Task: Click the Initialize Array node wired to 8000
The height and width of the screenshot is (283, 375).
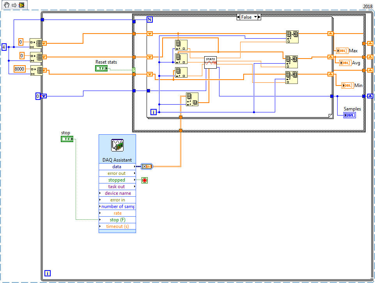Action: click(x=37, y=71)
